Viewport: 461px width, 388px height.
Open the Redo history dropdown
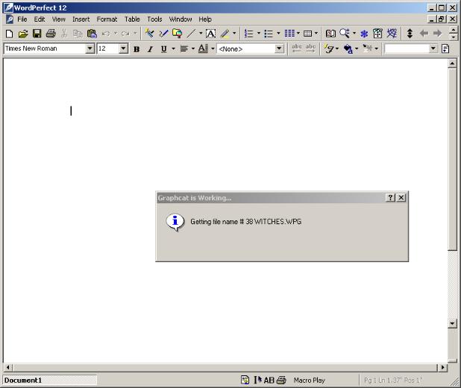pyautogui.click(x=135, y=34)
